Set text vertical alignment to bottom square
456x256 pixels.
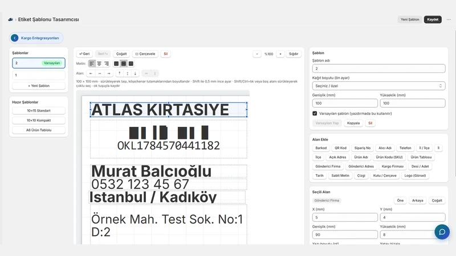pyautogui.click(x=131, y=64)
